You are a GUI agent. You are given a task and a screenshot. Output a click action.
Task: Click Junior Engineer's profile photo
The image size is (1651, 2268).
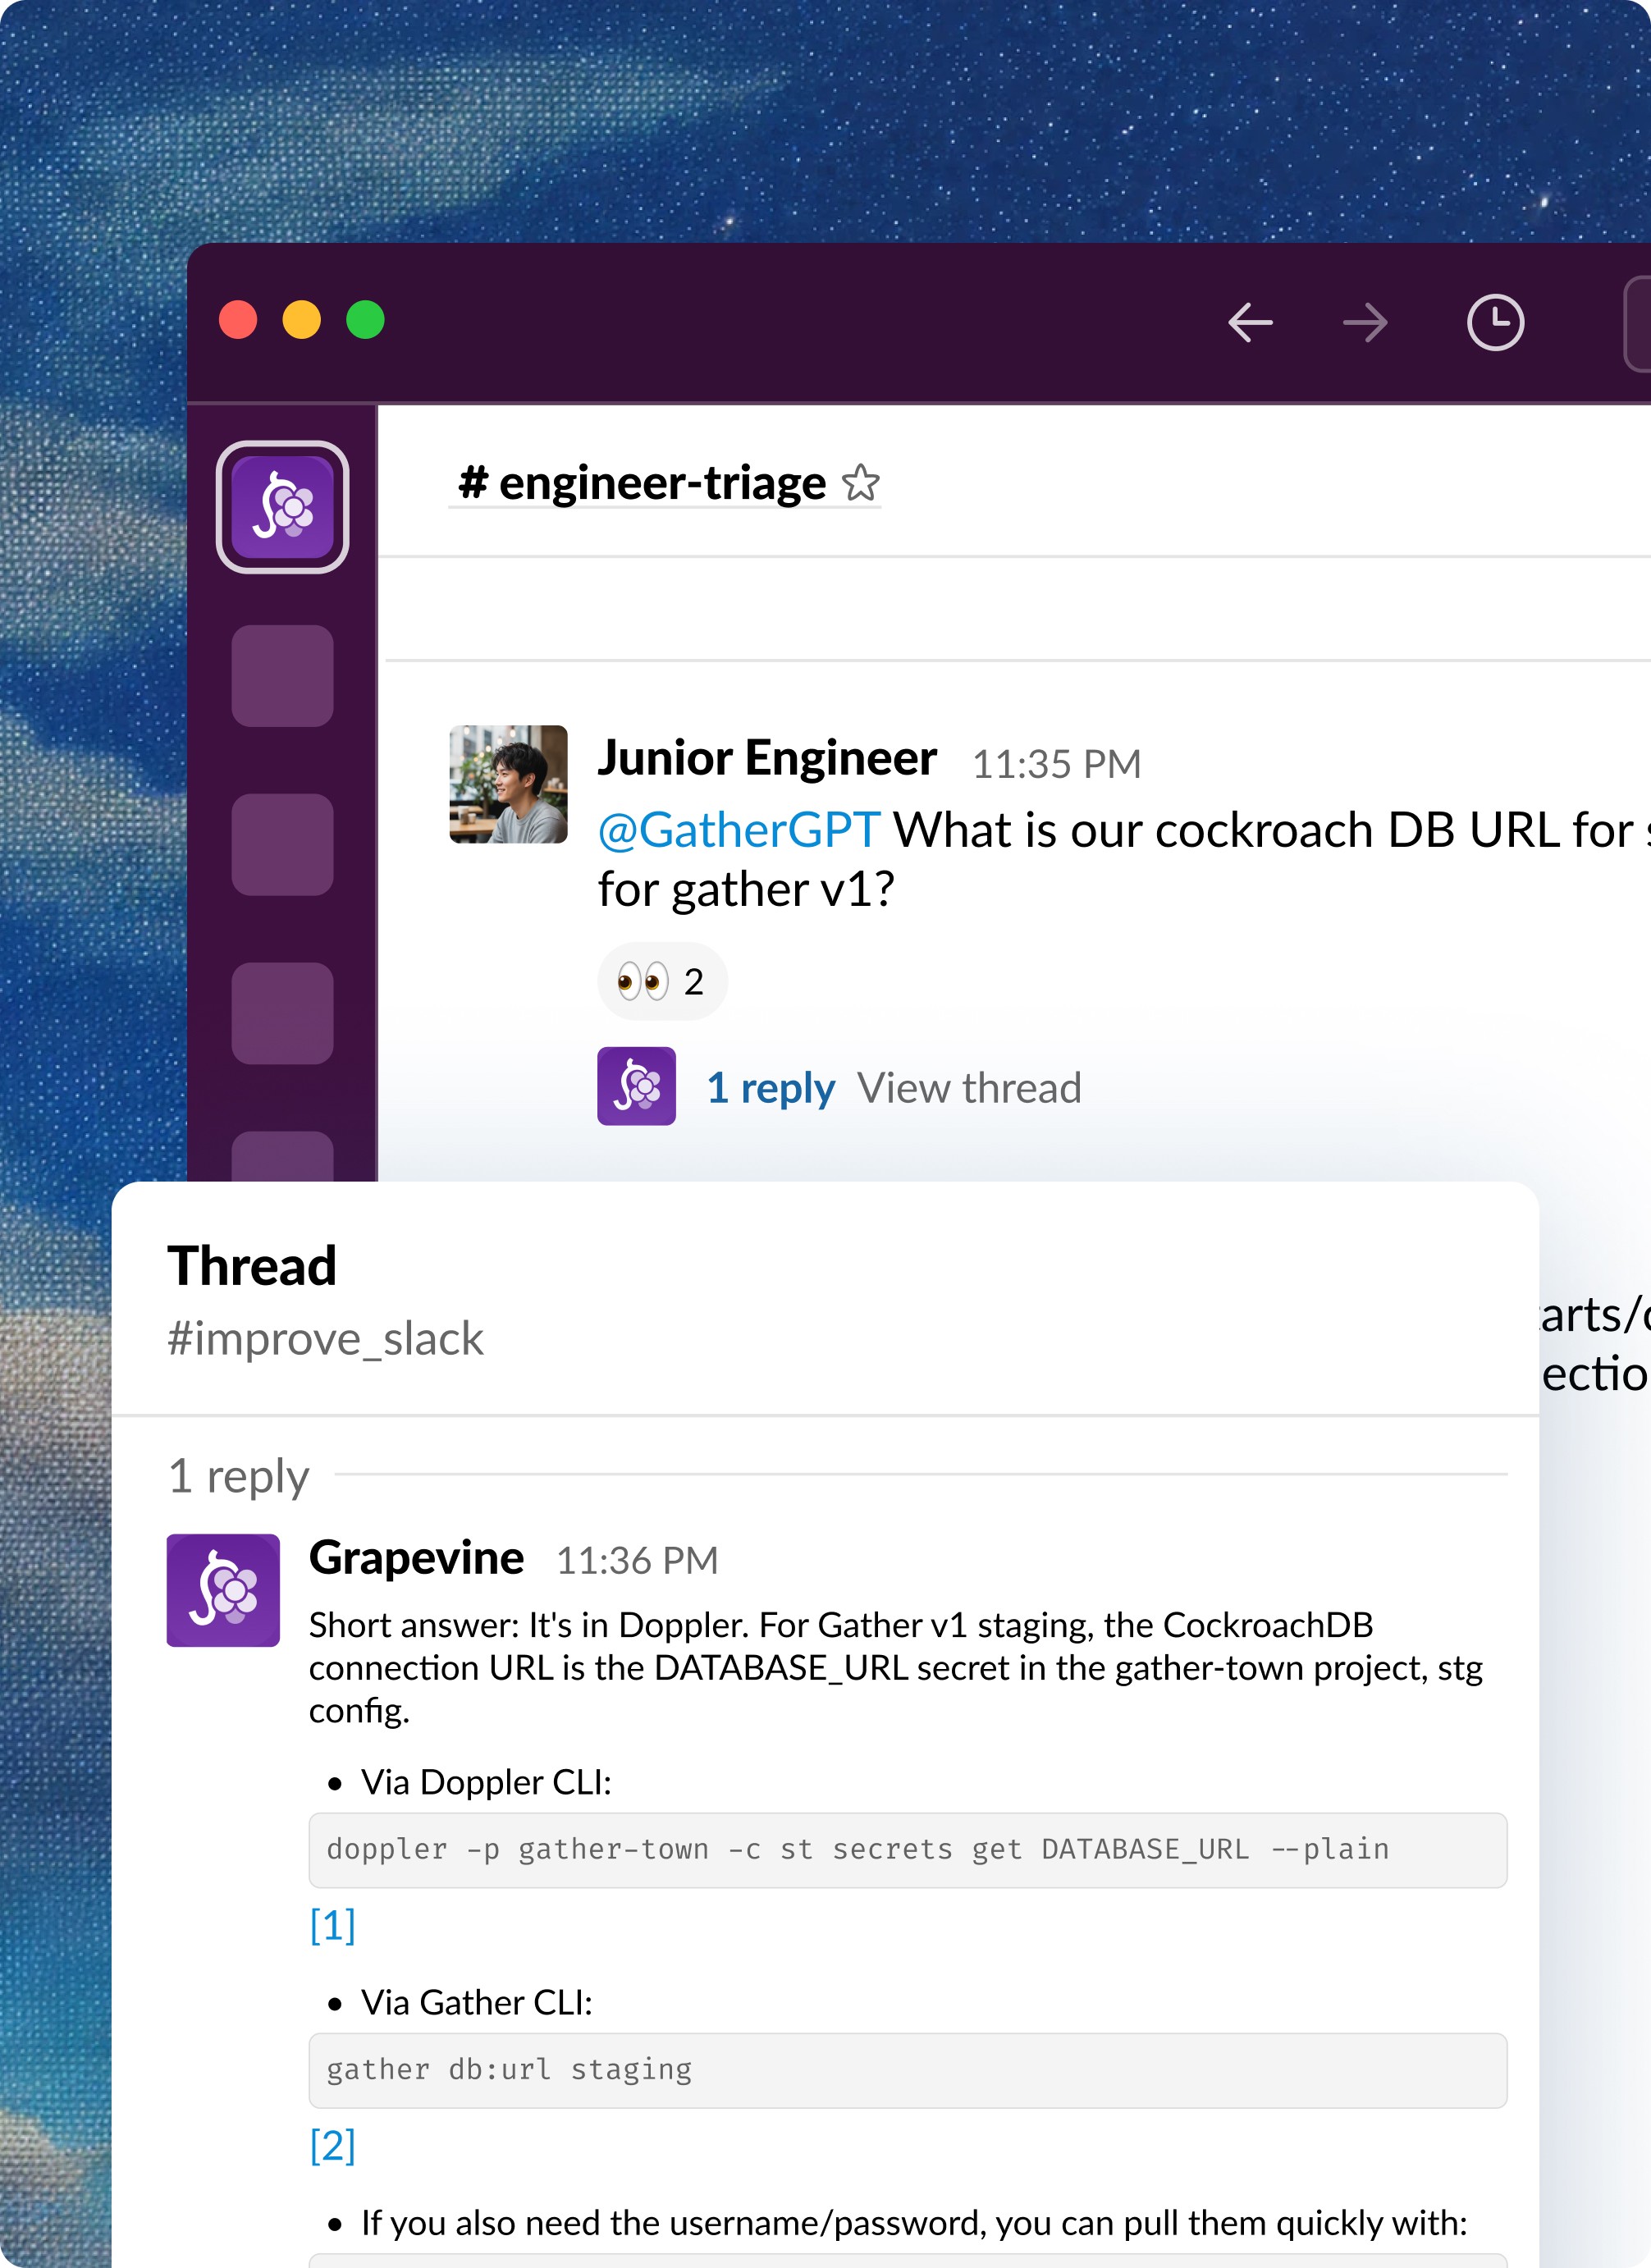(x=508, y=784)
